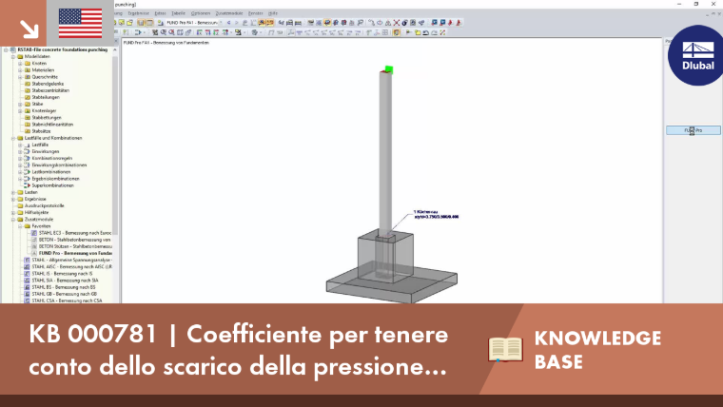Screen dimensions: 723x407
Task: Click the Knowledge Base book icon
Action: [505, 349]
